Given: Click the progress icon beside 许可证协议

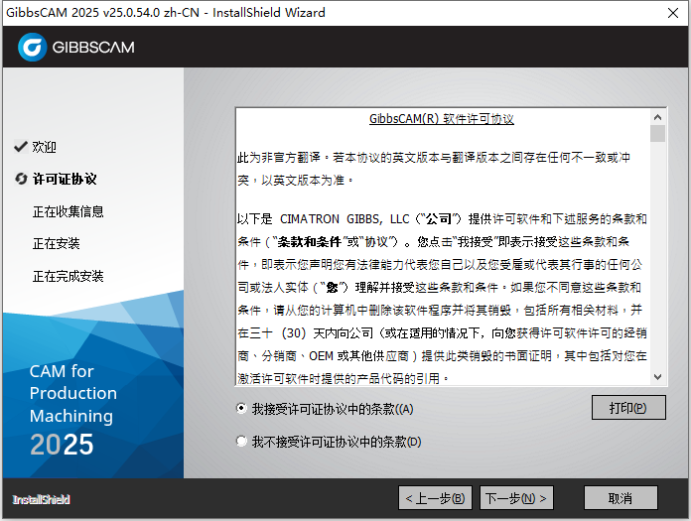Looking at the screenshot, I should pos(21,179).
